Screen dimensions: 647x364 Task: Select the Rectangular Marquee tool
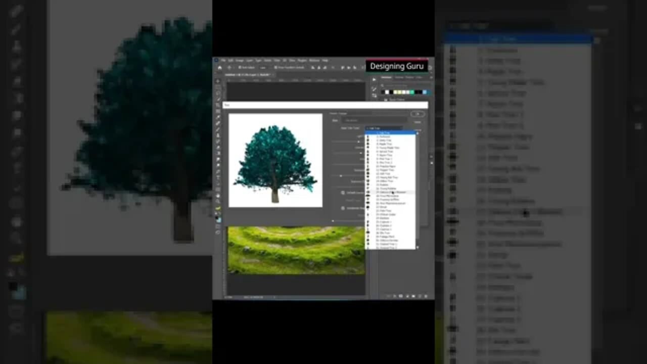pos(218,87)
